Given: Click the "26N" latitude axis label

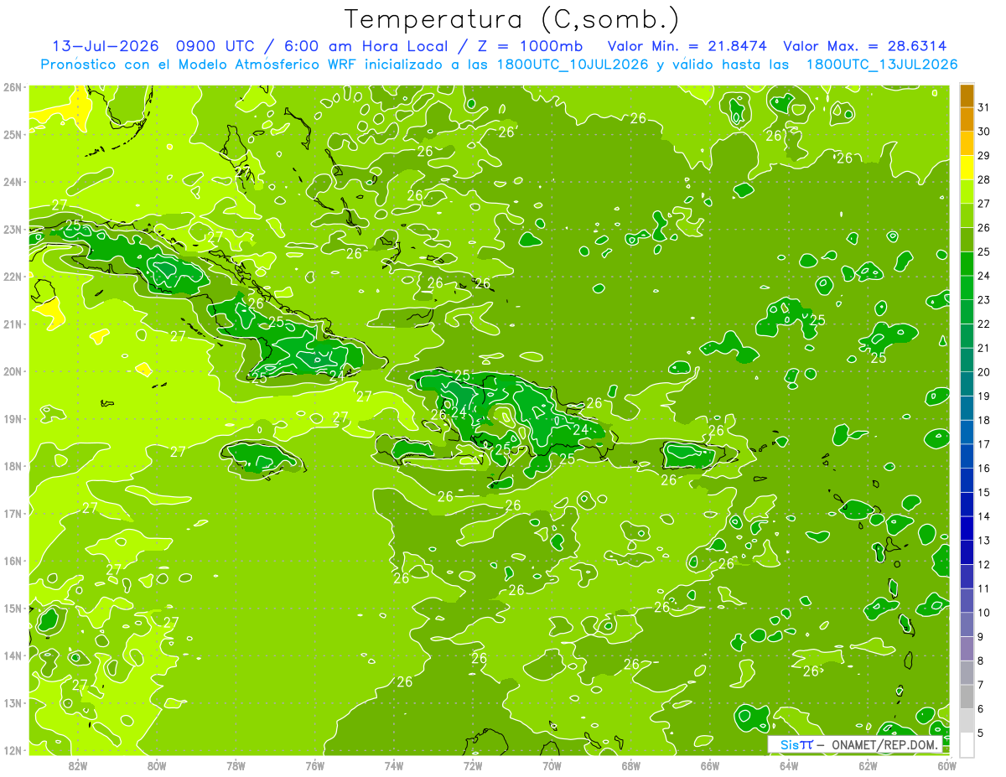Looking at the screenshot, I should pyautogui.click(x=12, y=87).
